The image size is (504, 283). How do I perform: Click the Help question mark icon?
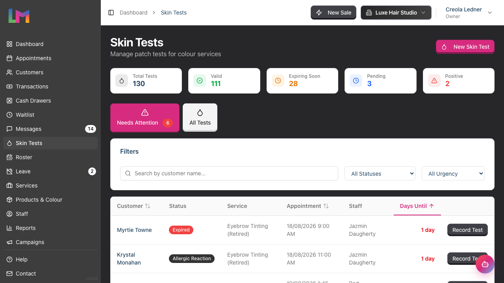[x=9, y=259]
